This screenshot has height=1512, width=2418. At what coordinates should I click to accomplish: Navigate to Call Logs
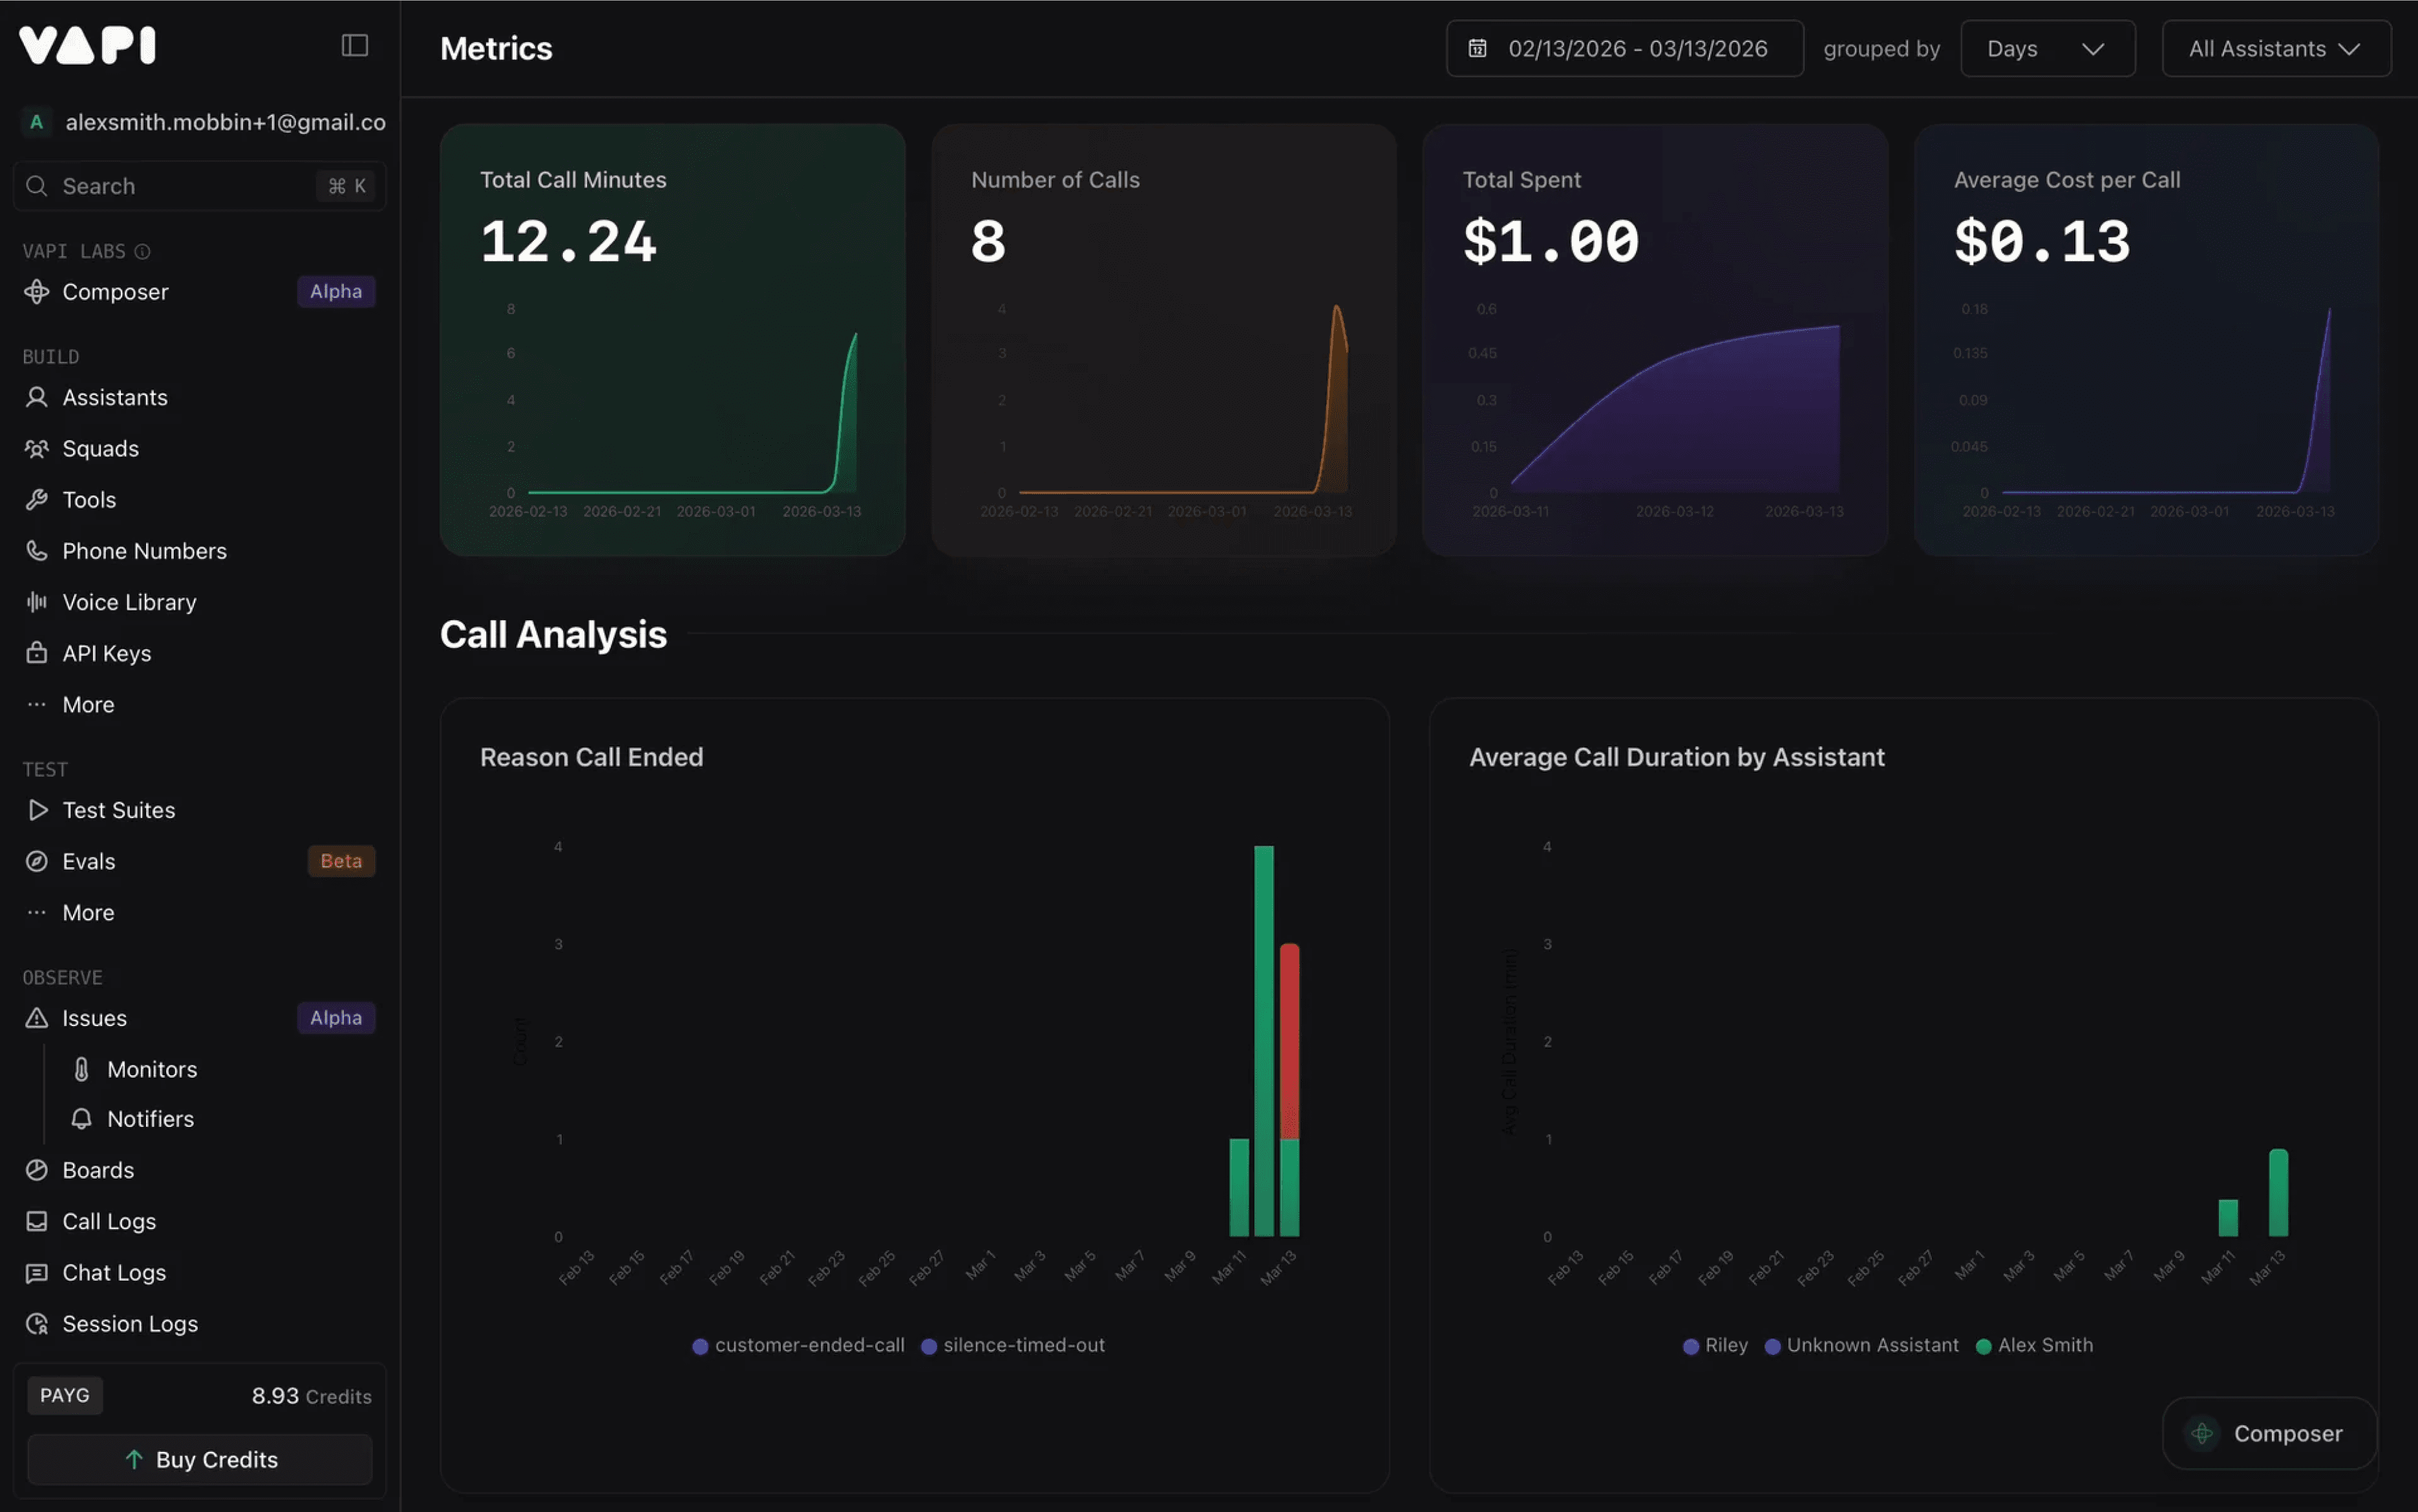click(x=108, y=1221)
